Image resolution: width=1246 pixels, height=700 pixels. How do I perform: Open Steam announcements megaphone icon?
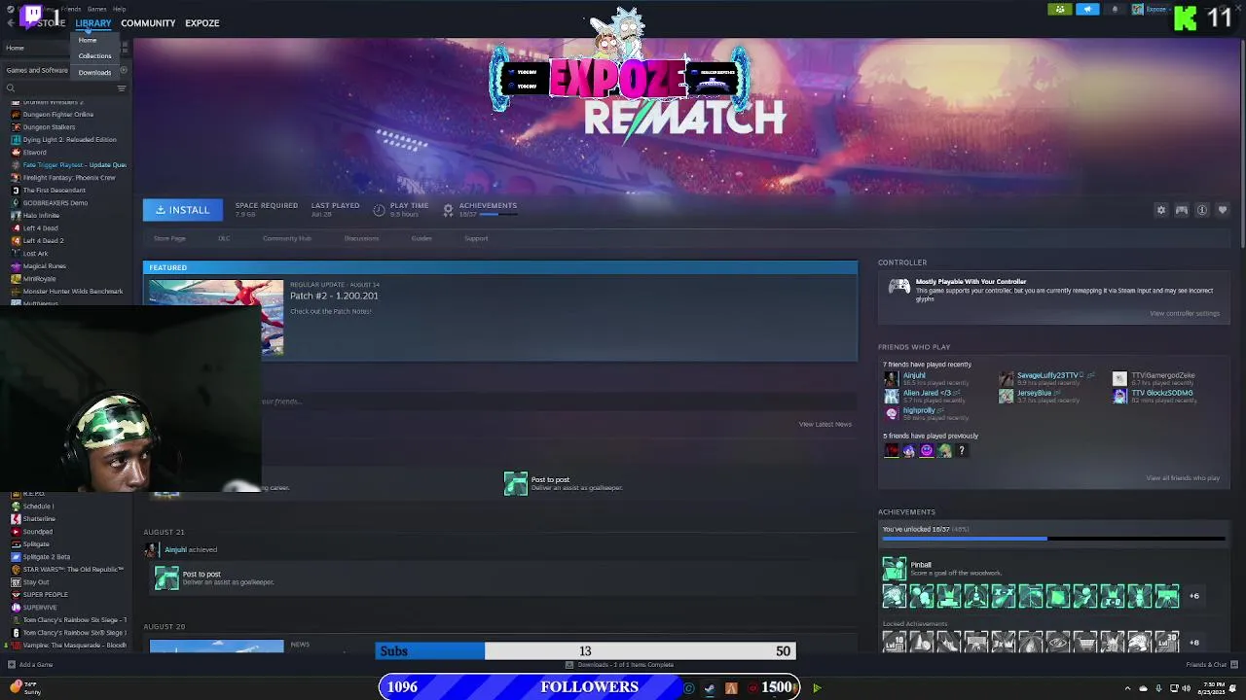1087,10
